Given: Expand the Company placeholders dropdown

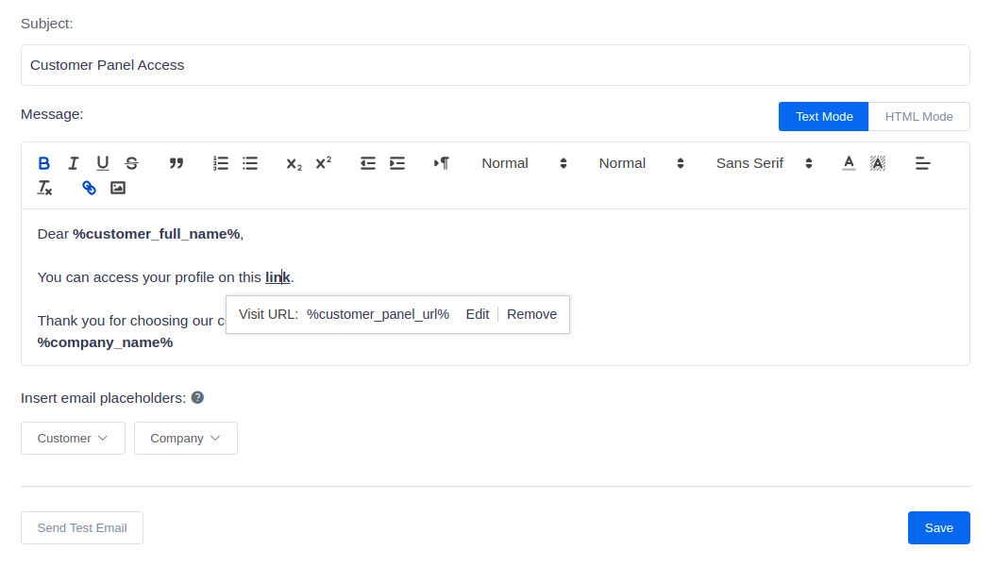Looking at the screenshot, I should 185,438.
